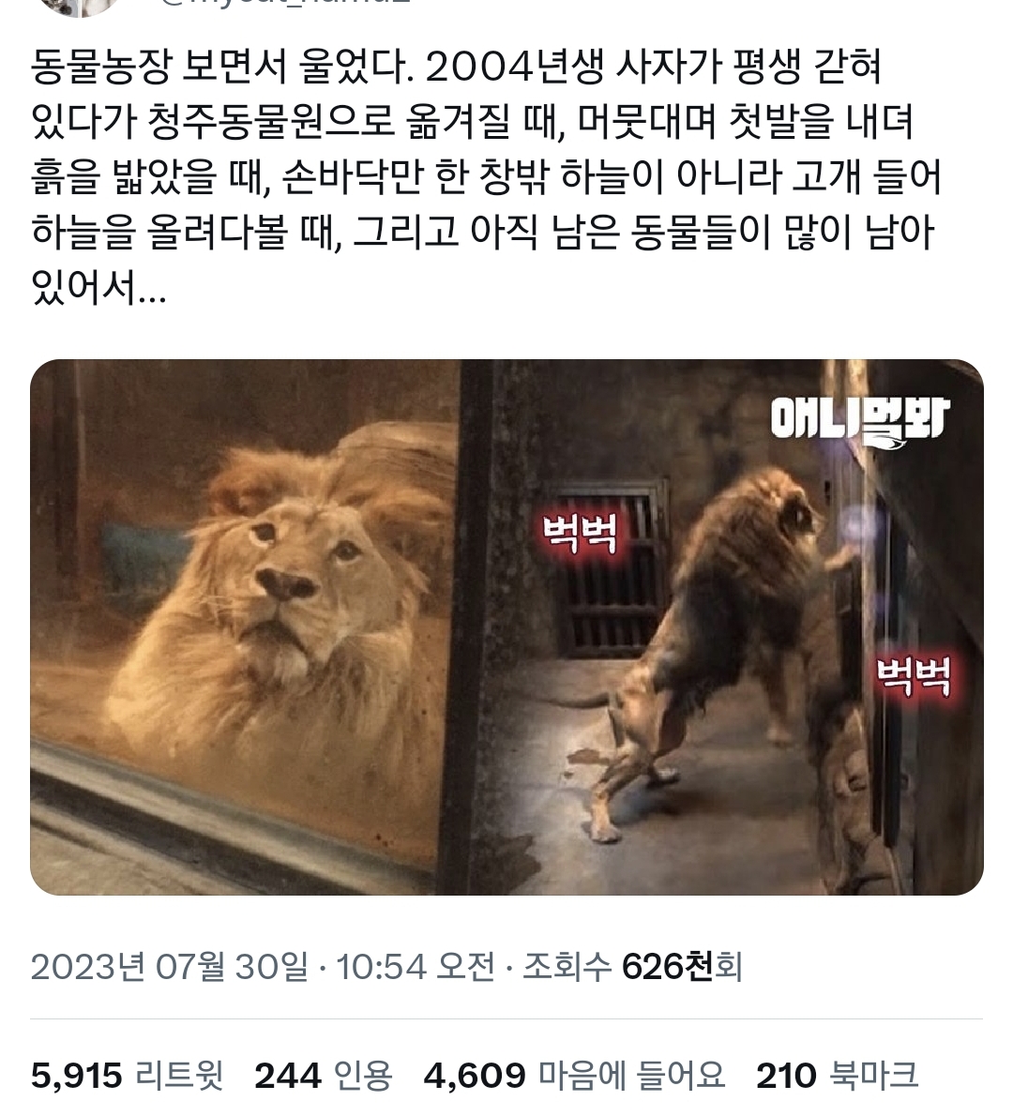Show the 4,609 마음에 들어요 likes
This screenshot has height=1116, width=1013.
[x=574, y=1076]
